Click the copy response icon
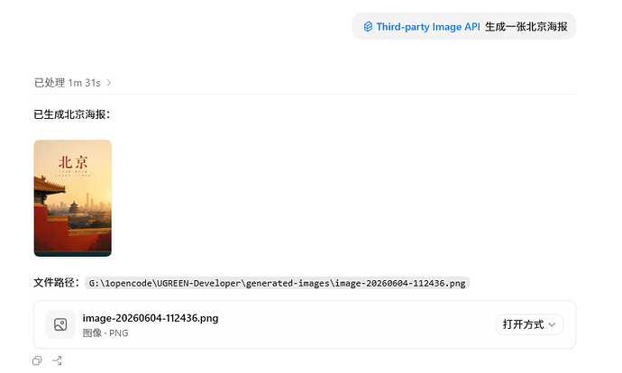The width and height of the screenshot is (622, 373). (x=37, y=360)
